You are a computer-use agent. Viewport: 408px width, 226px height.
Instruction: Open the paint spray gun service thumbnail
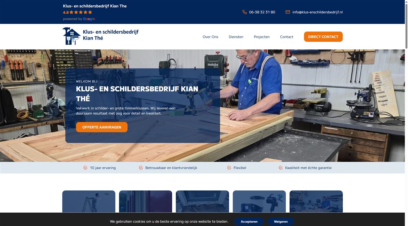coord(259,202)
